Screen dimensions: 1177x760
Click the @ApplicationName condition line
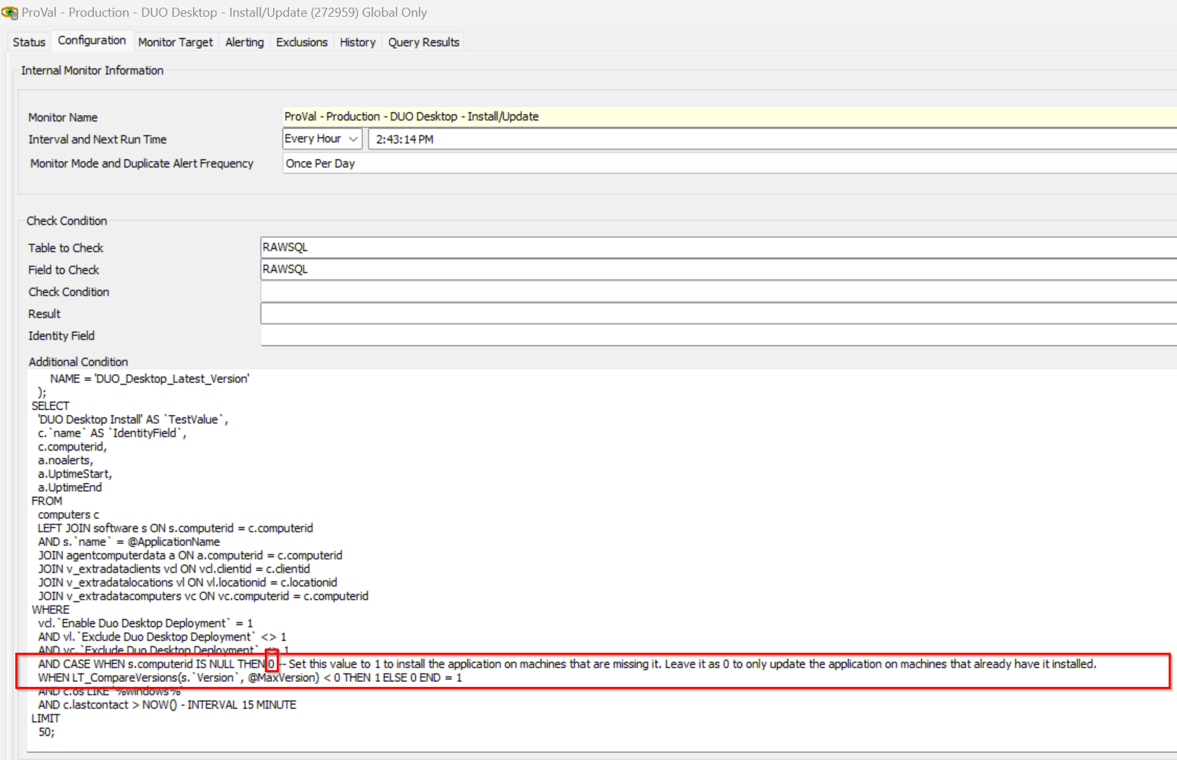(129, 541)
